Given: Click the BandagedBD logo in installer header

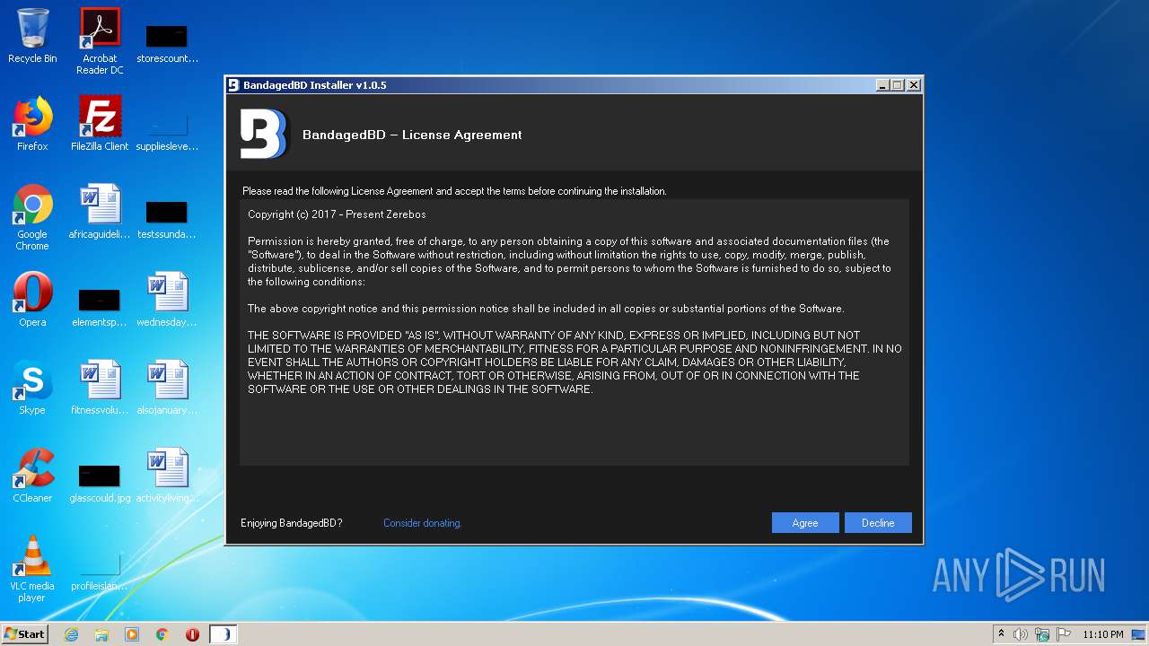Looking at the screenshot, I should click(263, 134).
